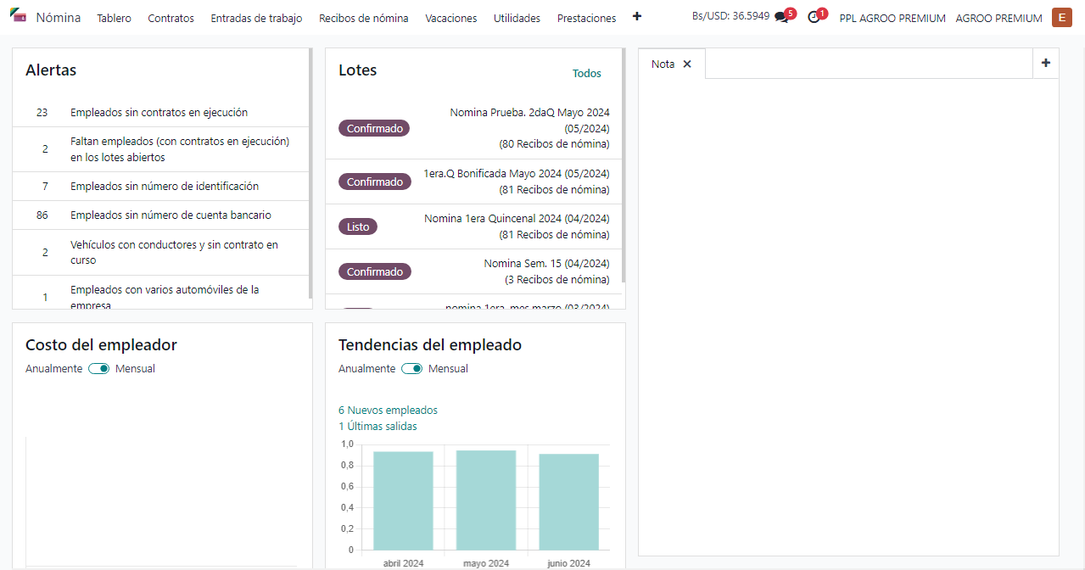Viewport: 1085px width, 570px height.
Task: Open the Contratos menu
Action: [x=171, y=18]
